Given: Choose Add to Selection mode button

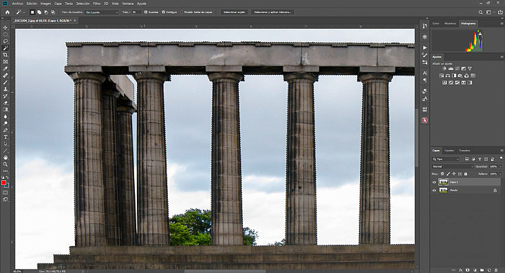Looking at the screenshot, I should point(39,12).
